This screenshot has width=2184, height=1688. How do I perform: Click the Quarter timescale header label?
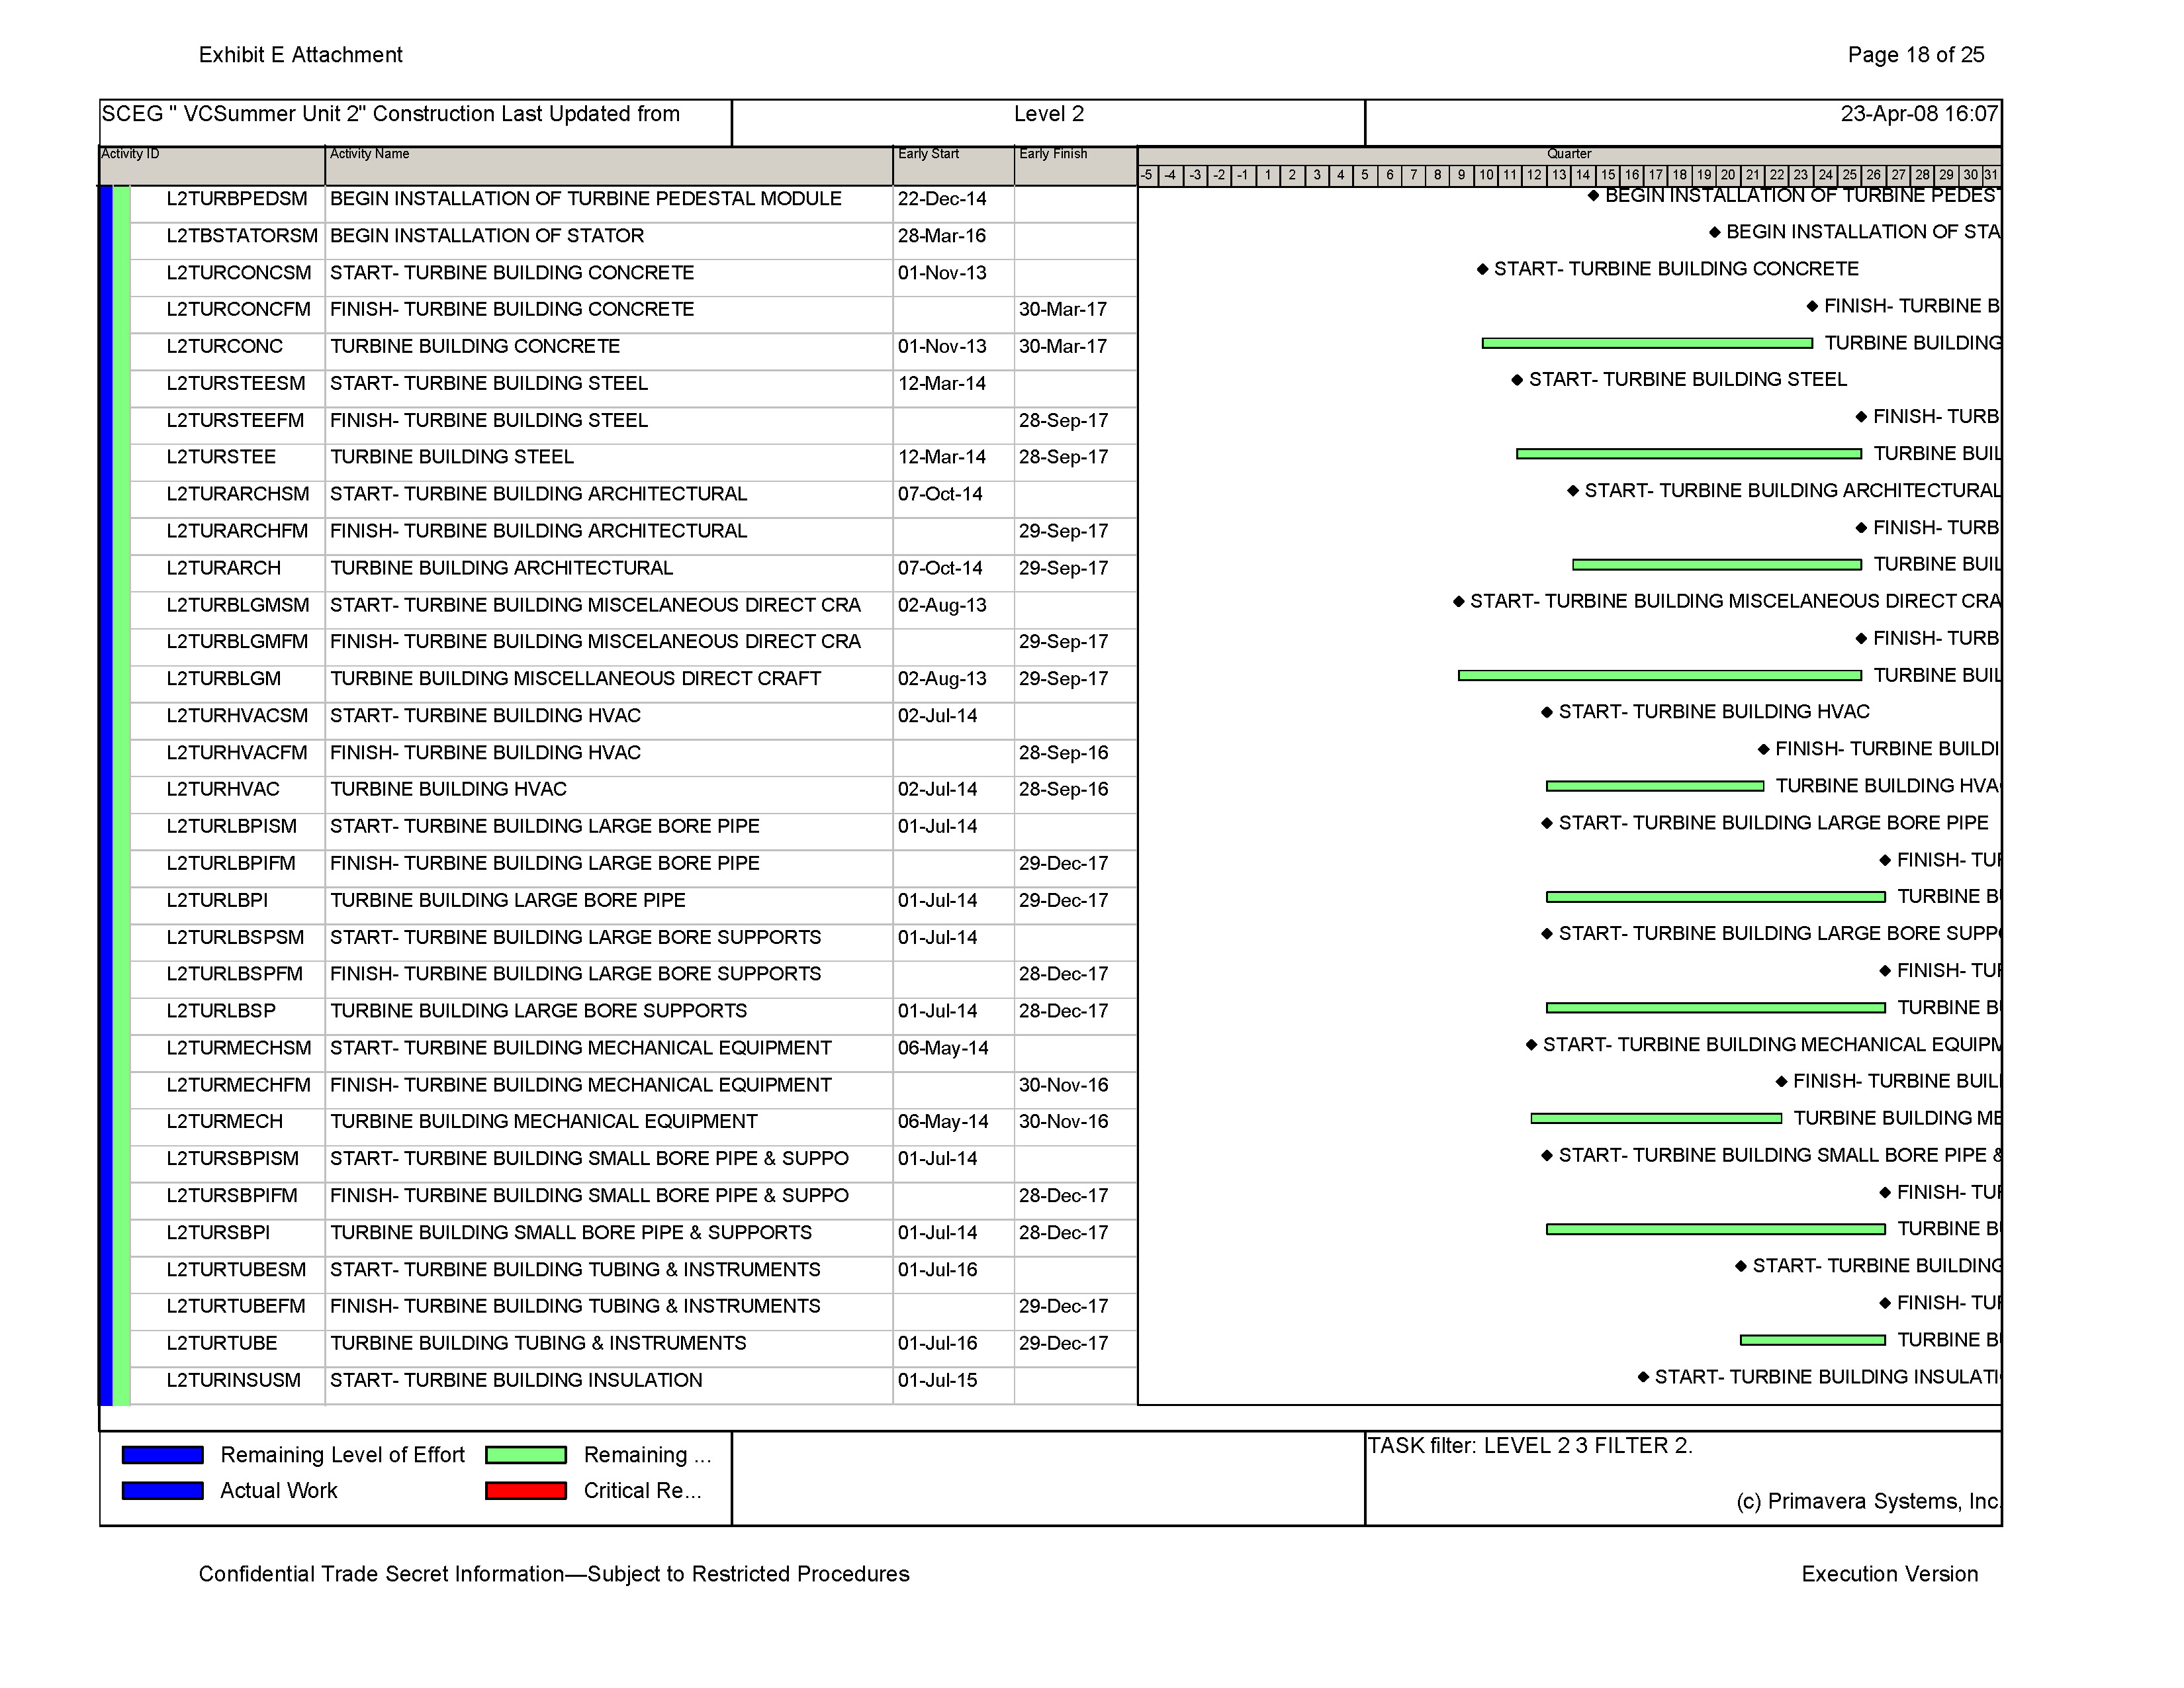tap(1569, 154)
